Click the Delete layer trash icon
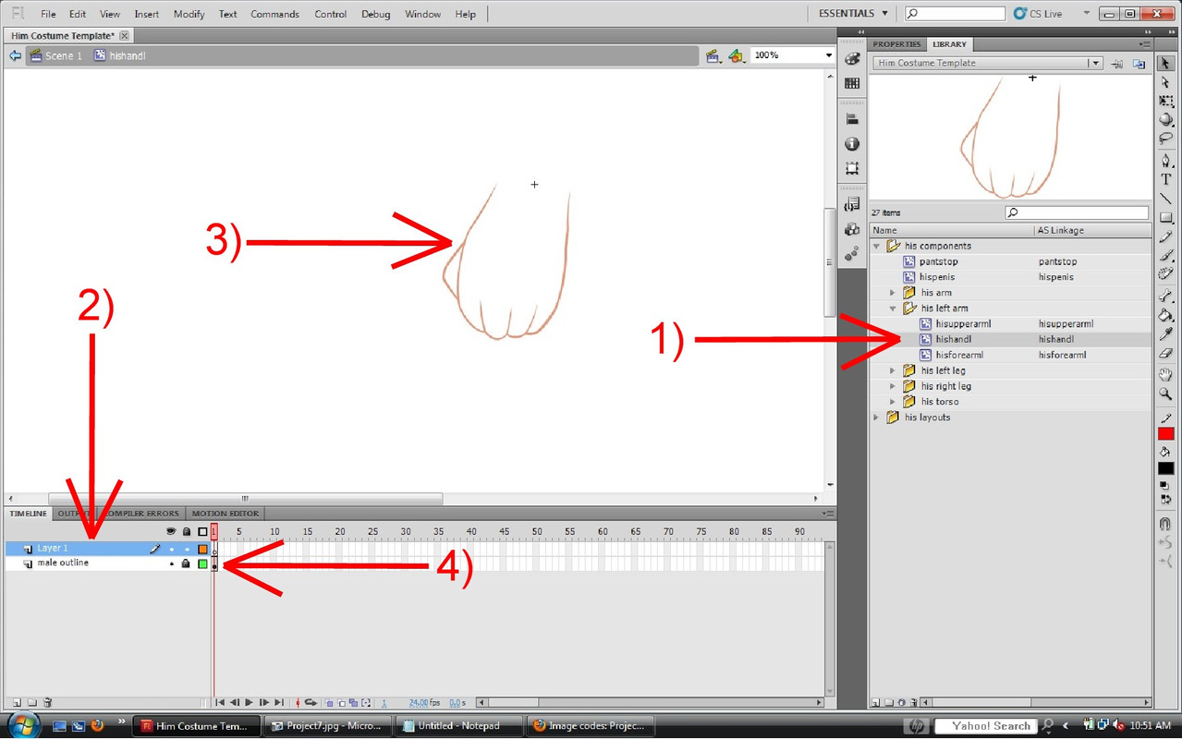The image size is (1182, 739). (48, 703)
